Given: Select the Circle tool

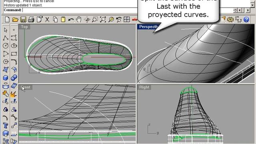Looking at the screenshot, I should click(x=6, y=46).
